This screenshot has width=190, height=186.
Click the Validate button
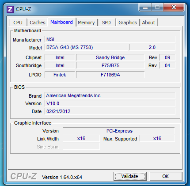(130, 176)
